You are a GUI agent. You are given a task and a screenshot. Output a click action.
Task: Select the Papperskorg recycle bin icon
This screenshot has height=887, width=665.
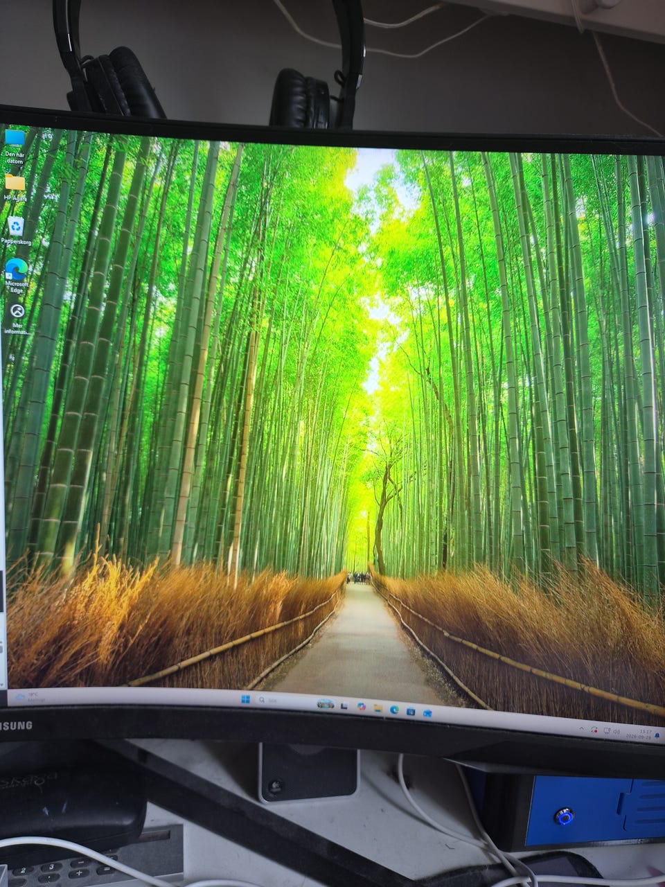(x=15, y=230)
